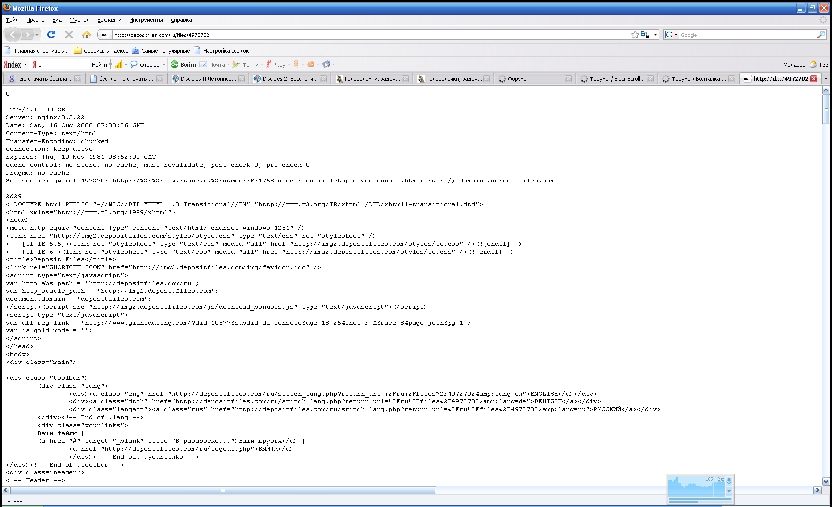Click the Найти button on Yandex toolbar
The height and width of the screenshot is (507, 832).
click(x=99, y=65)
